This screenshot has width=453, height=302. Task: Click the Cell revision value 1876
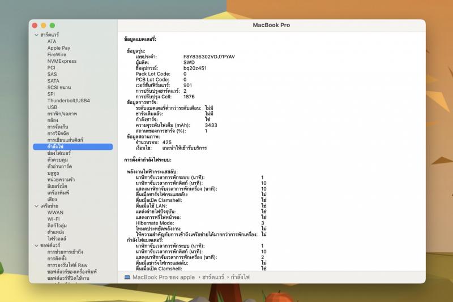[189, 97]
